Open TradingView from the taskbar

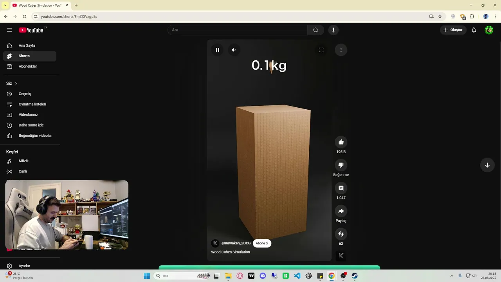point(251,276)
